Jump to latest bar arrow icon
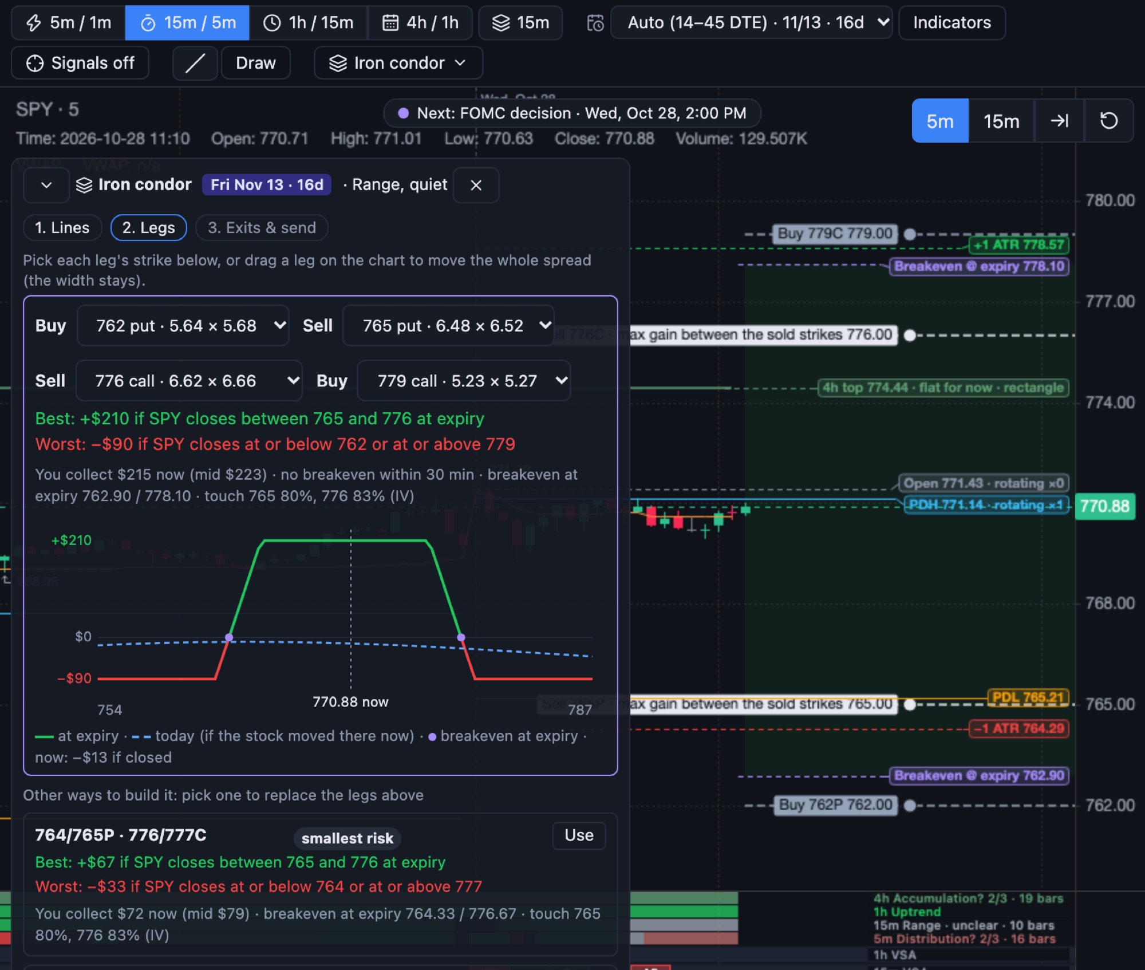Screen dimensions: 1145x970 pos(1059,121)
